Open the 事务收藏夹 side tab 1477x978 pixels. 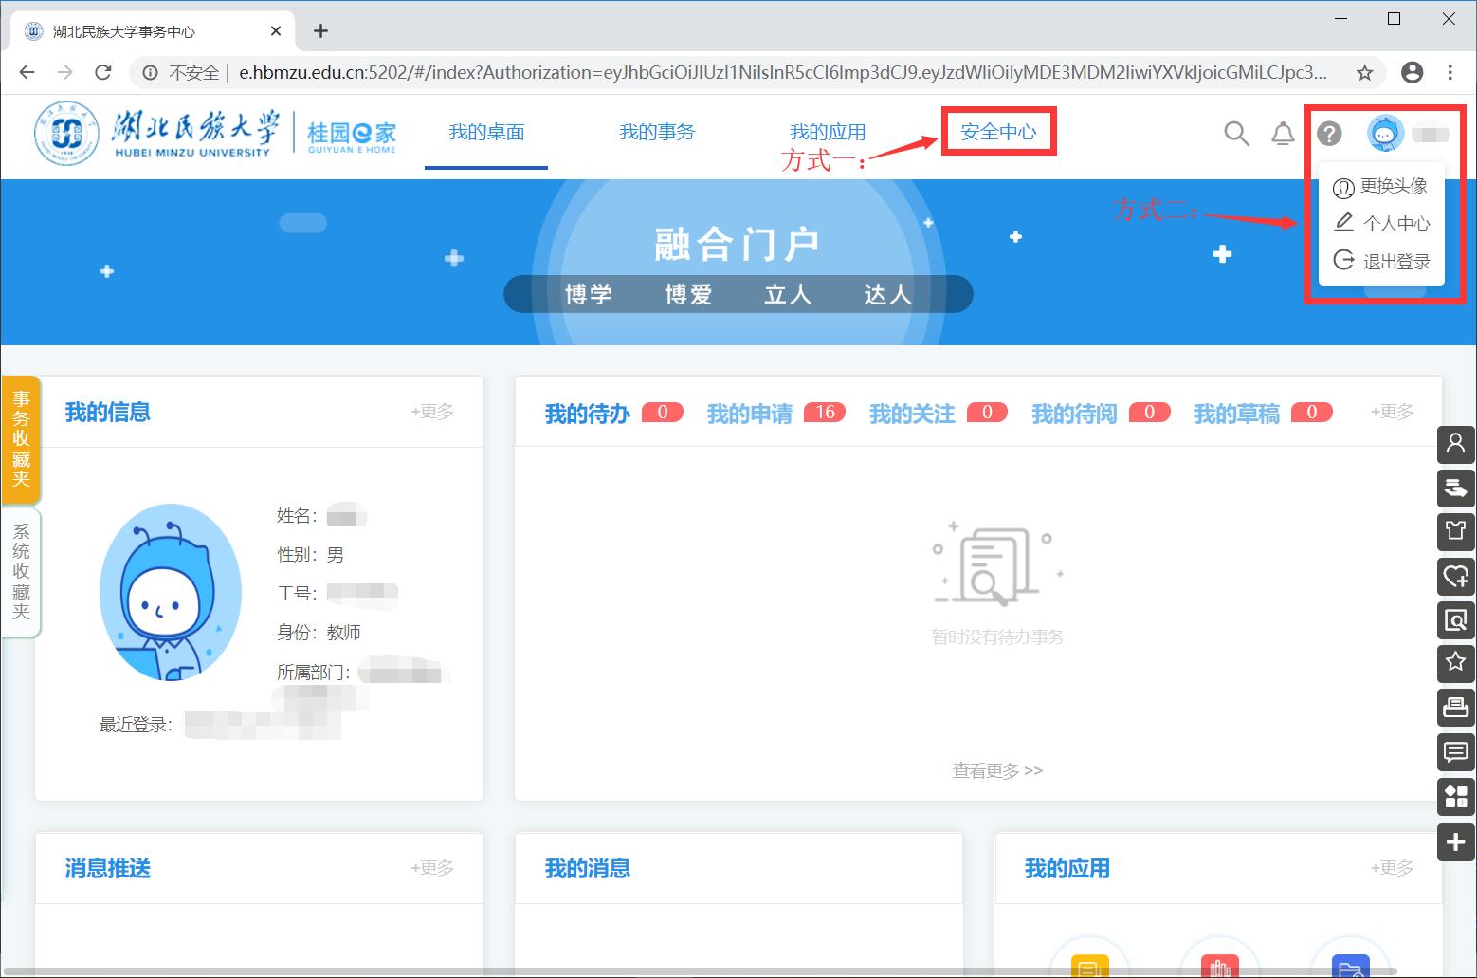[21, 438]
